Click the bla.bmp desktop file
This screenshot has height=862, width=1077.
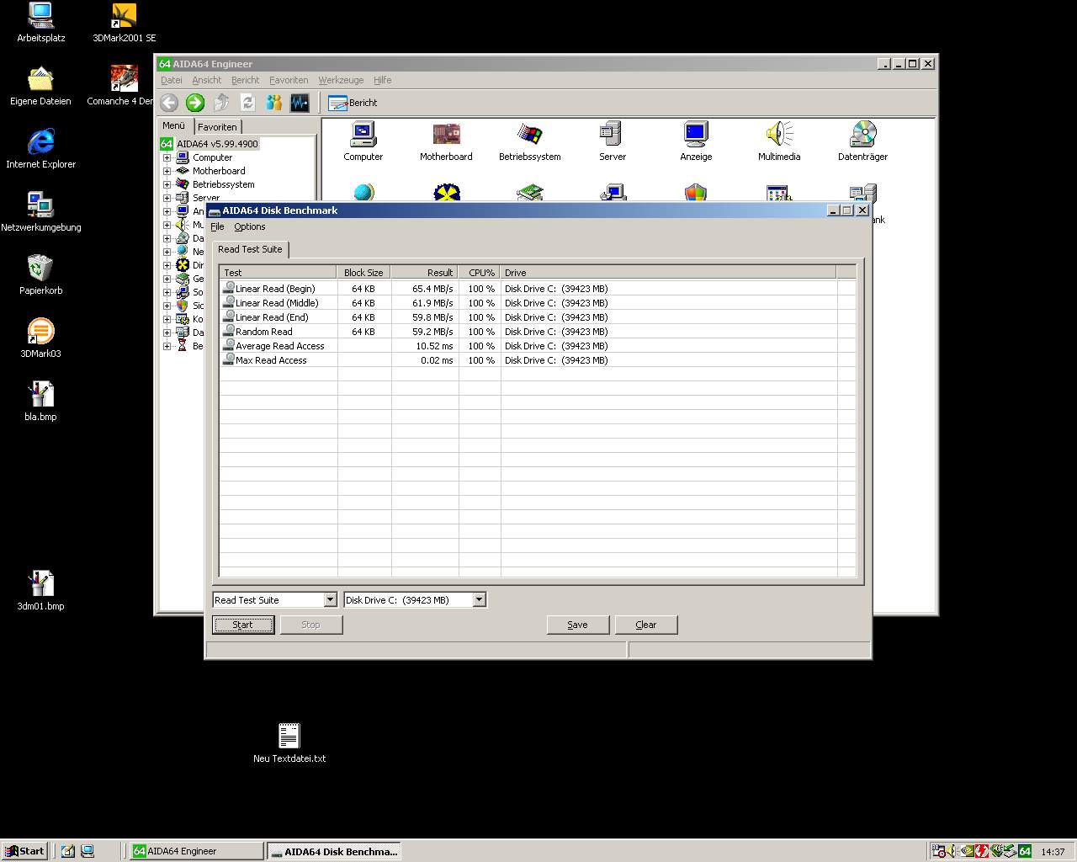[40, 402]
